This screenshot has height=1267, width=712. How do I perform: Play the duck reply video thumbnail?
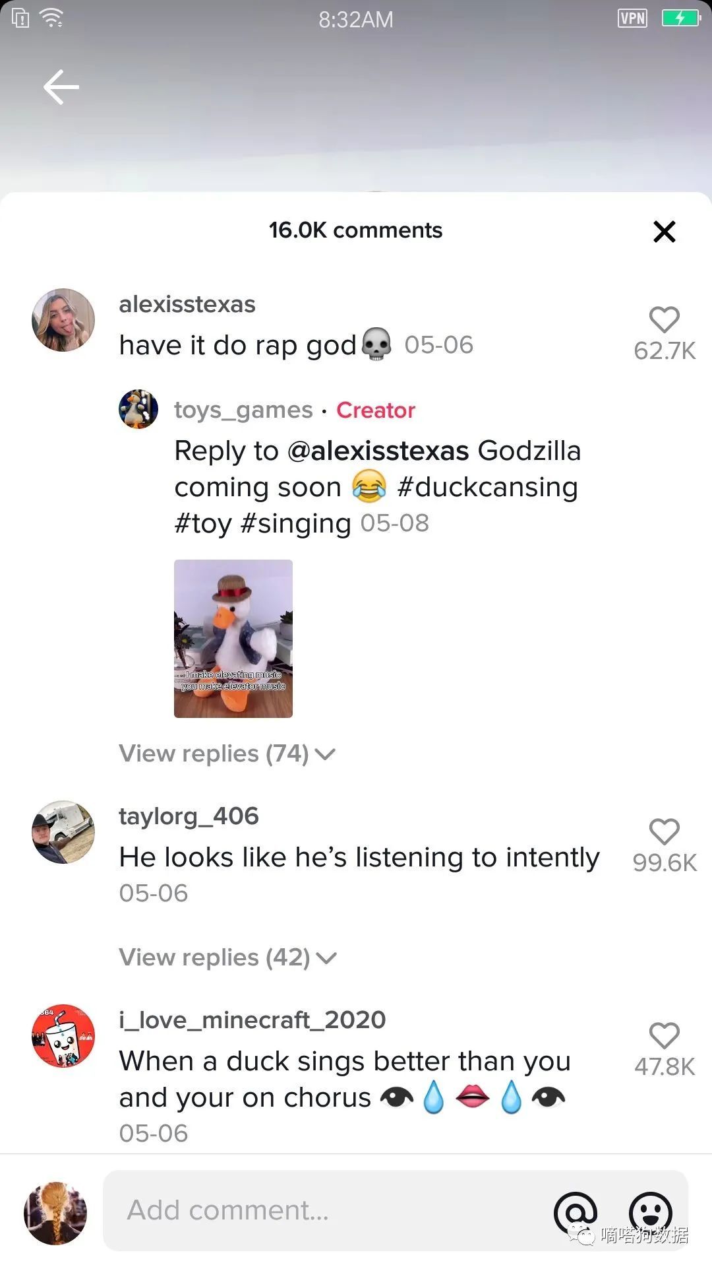(x=233, y=639)
